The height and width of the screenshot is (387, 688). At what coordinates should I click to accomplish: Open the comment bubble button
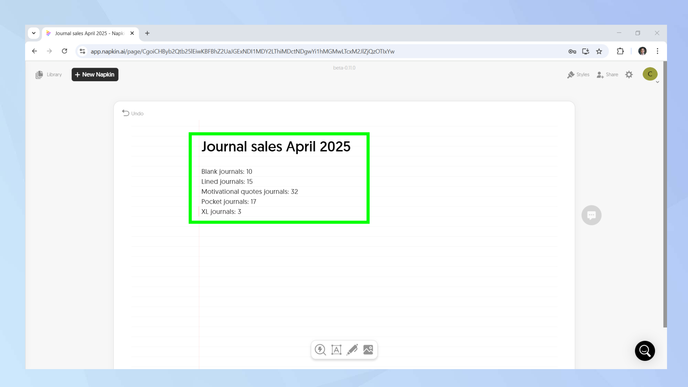click(591, 215)
